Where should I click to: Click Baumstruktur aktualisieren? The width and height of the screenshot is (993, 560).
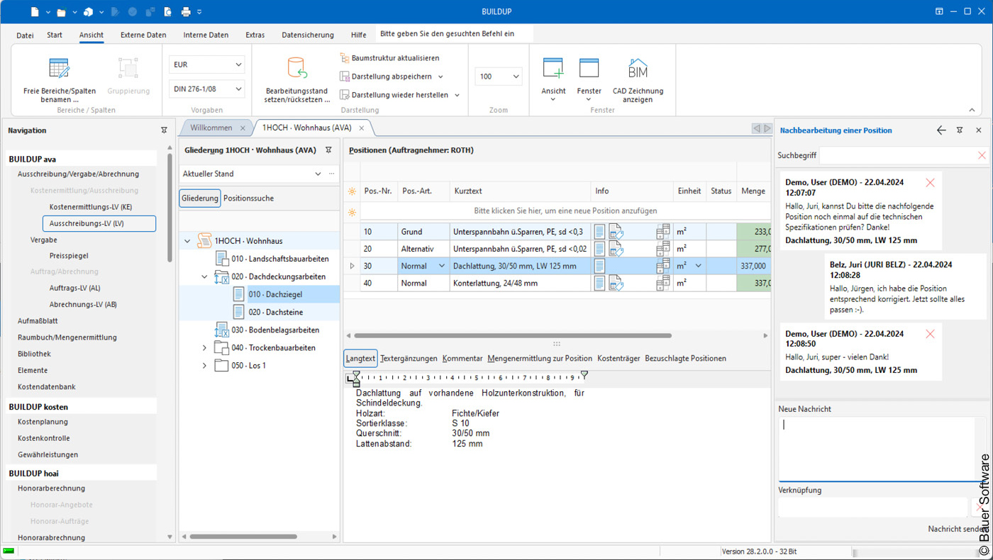click(394, 57)
